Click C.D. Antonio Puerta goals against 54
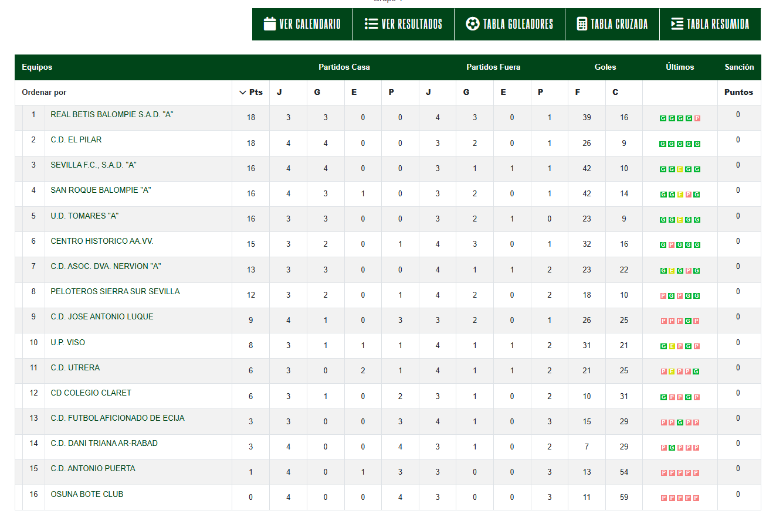The height and width of the screenshot is (511, 766). pyautogui.click(x=624, y=472)
